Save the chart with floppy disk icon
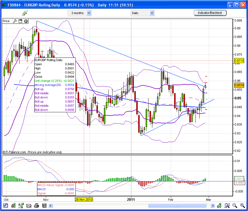 coord(44,206)
